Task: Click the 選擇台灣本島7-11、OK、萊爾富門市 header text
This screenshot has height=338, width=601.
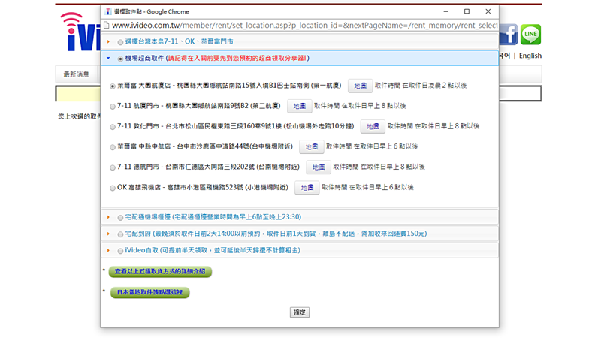Action: click(179, 41)
